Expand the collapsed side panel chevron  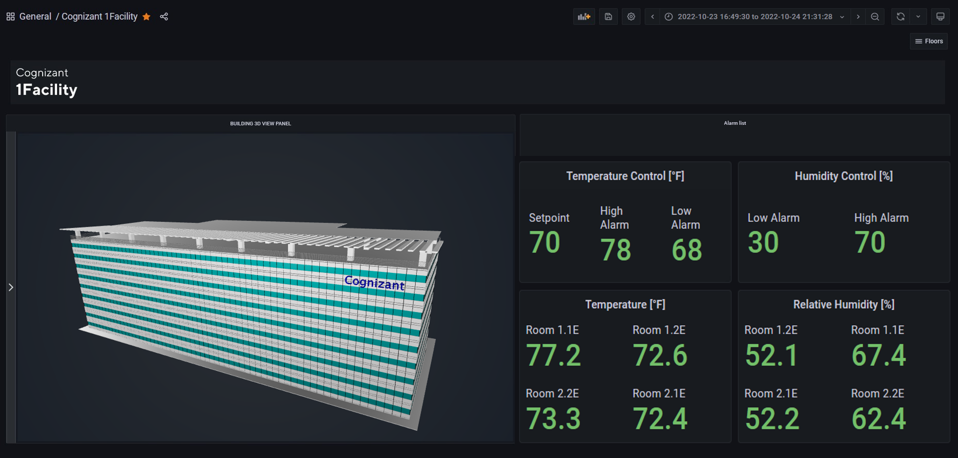click(x=10, y=287)
